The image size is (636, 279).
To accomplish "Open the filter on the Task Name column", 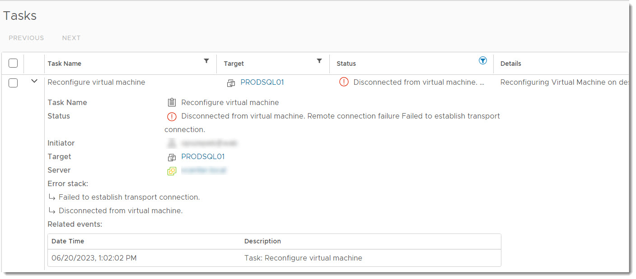I will click(x=206, y=60).
